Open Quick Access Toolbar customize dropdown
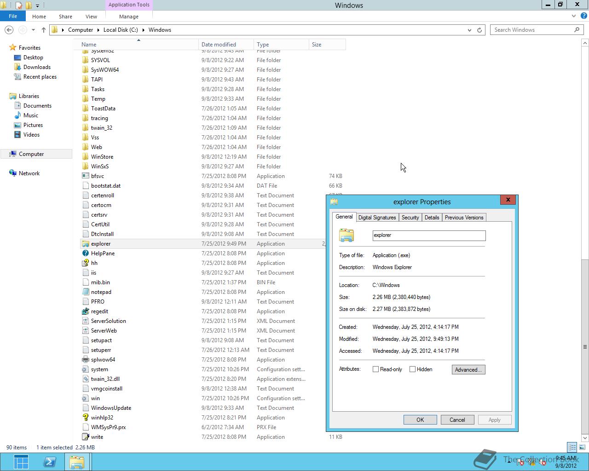The height and width of the screenshot is (471, 589). pyautogui.click(x=38, y=6)
